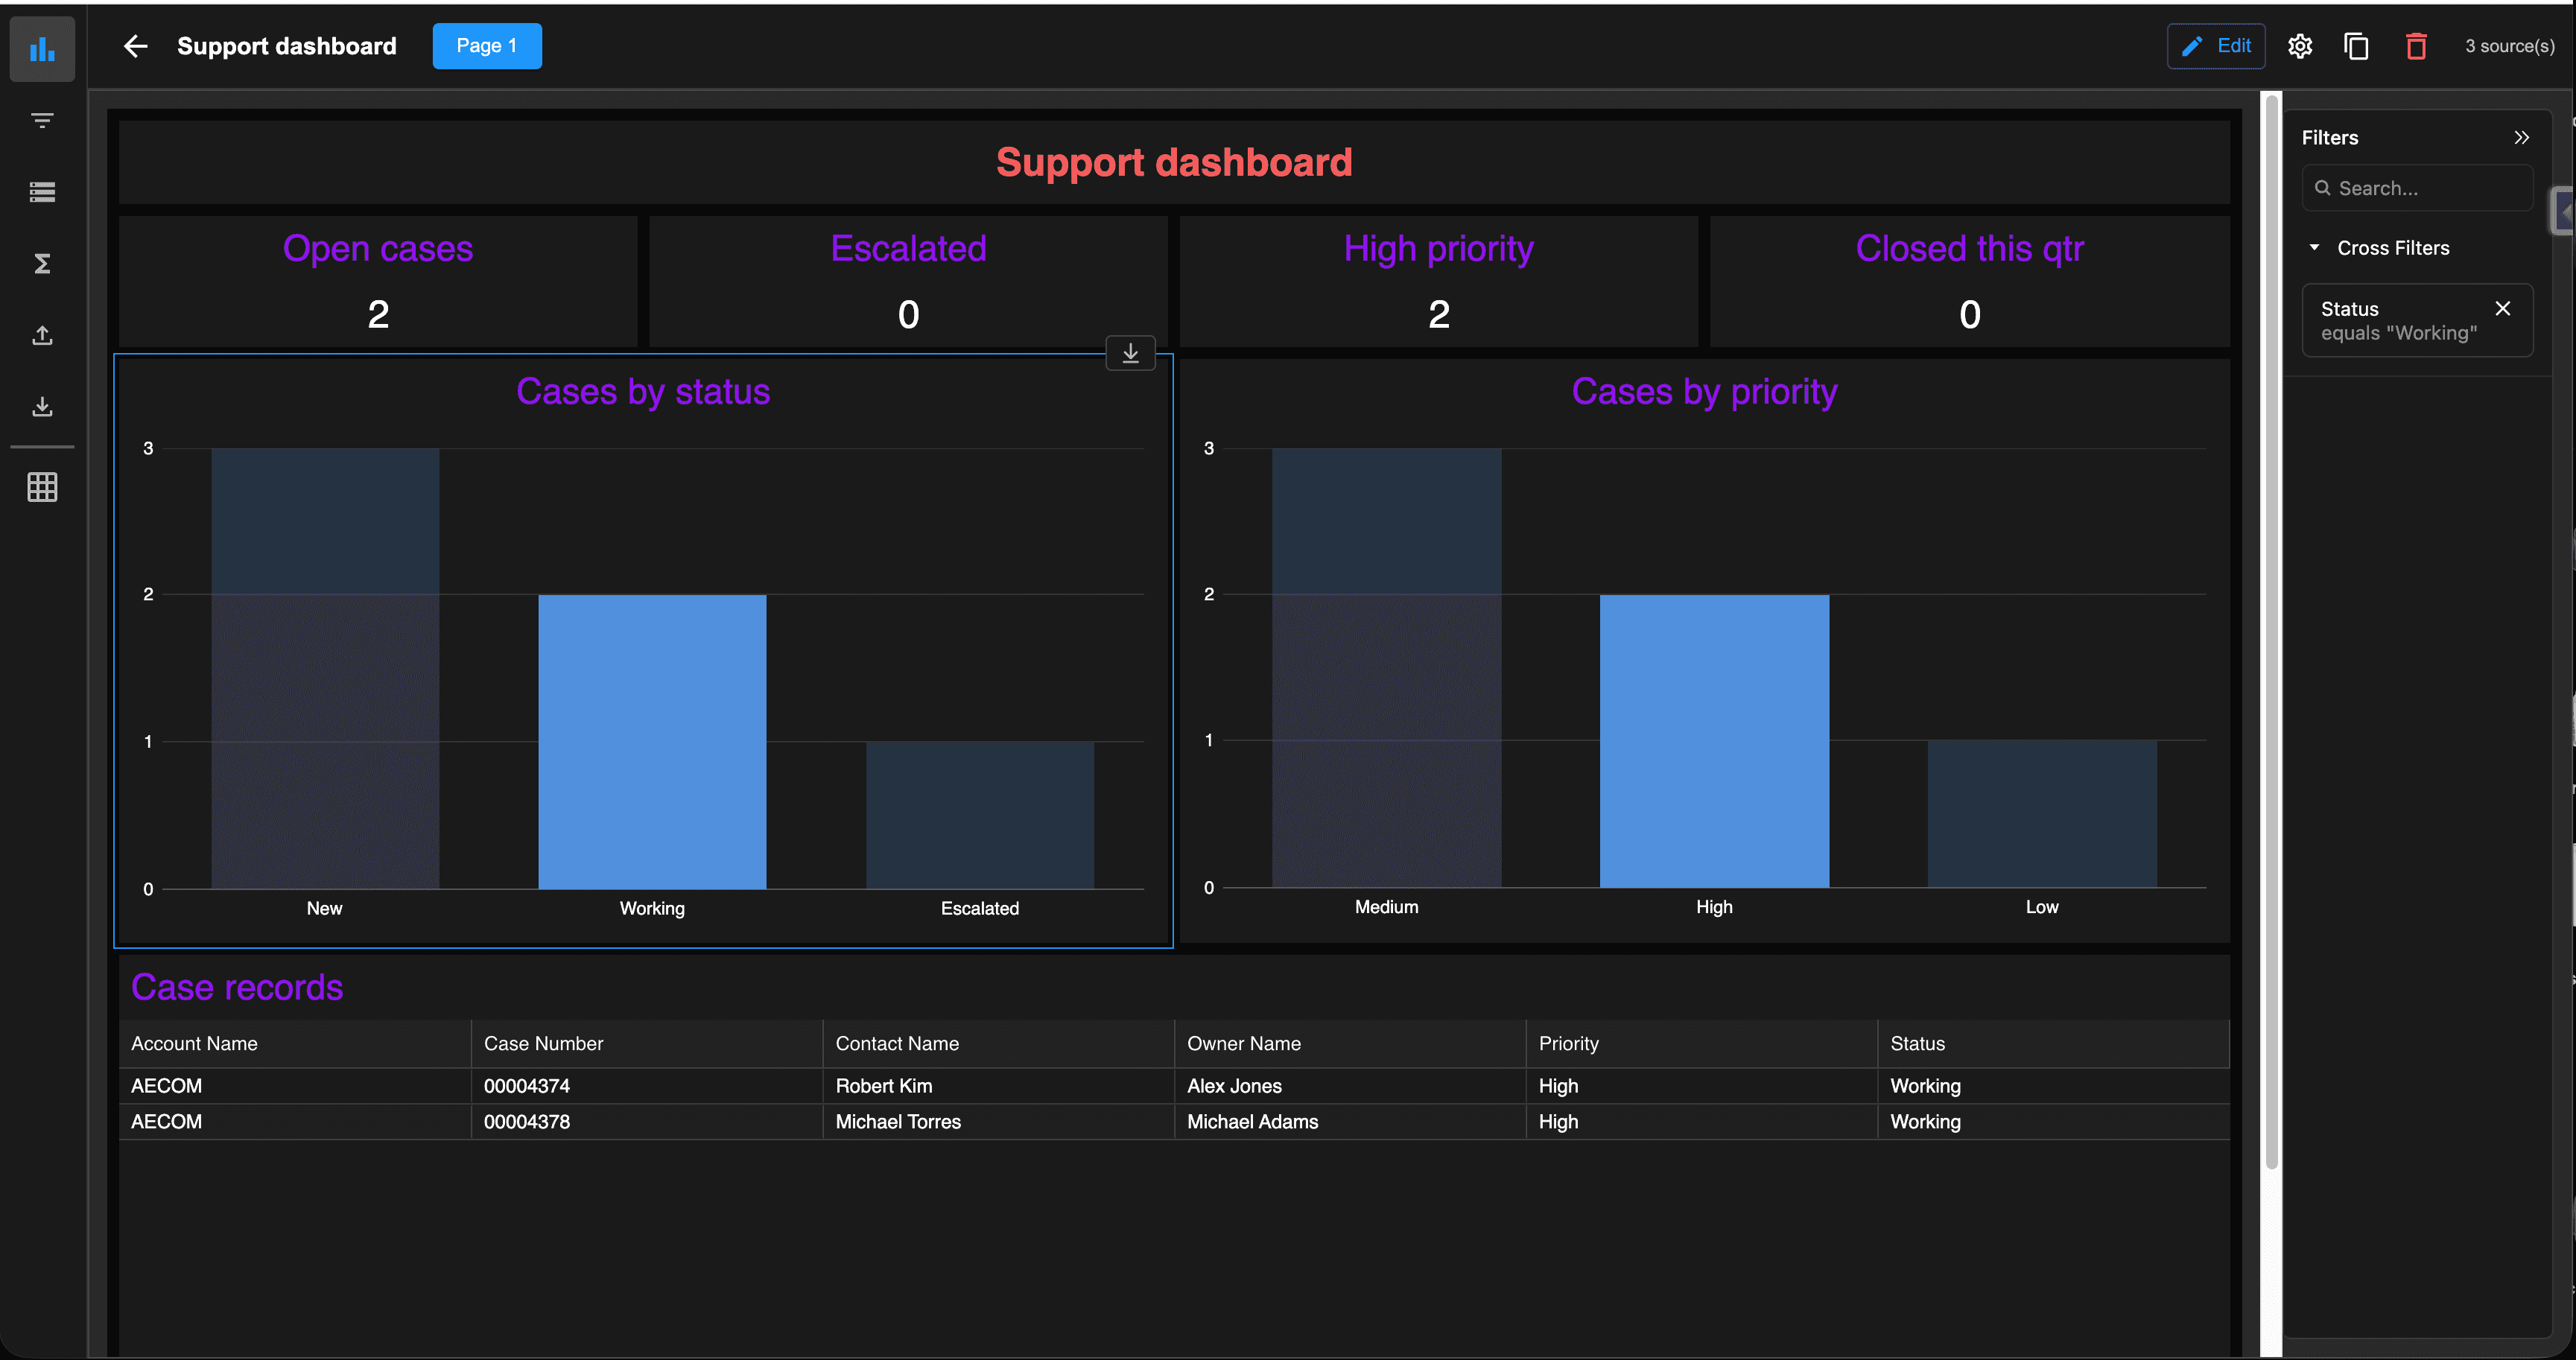
Task: Open the filter lines icon in sidebar
Action: pyautogui.click(x=42, y=121)
